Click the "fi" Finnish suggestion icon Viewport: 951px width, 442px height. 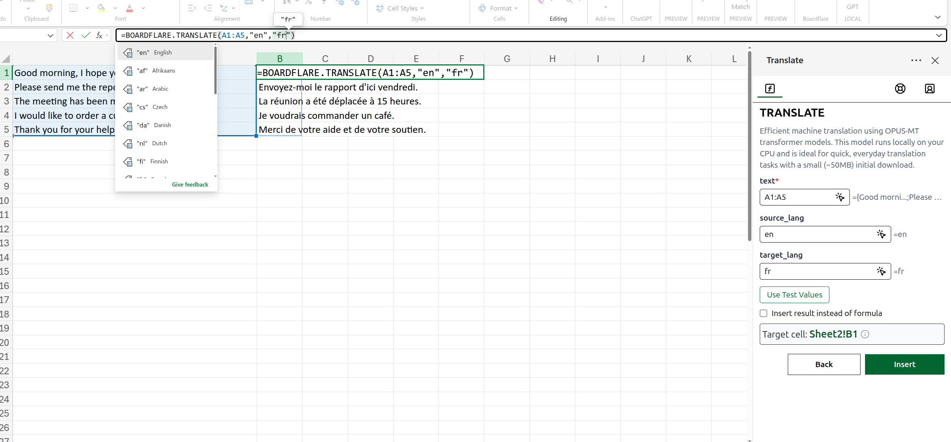click(128, 162)
